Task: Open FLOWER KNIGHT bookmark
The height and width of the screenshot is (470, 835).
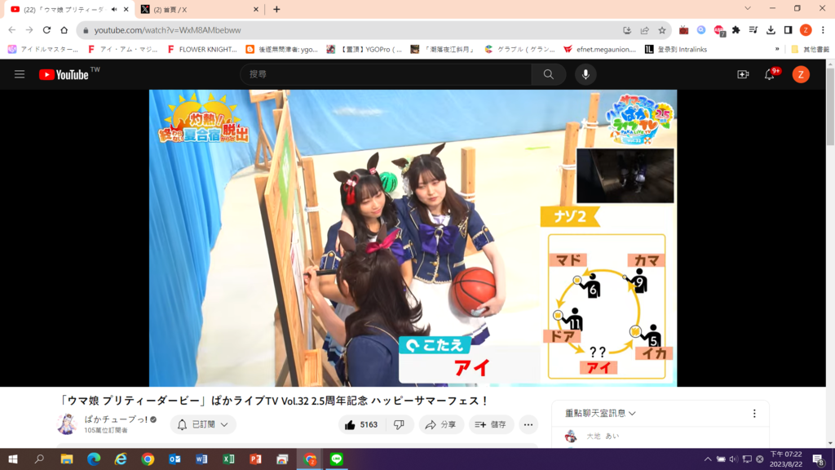Action: point(202,49)
